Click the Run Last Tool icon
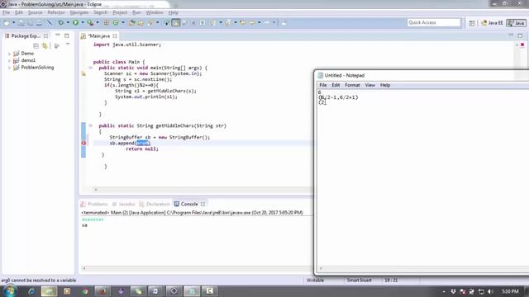The image size is (529, 297). click(90, 23)
